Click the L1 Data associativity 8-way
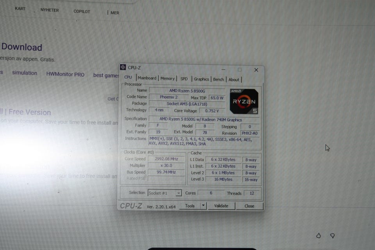The image size is (375, 250). point(251,160)
